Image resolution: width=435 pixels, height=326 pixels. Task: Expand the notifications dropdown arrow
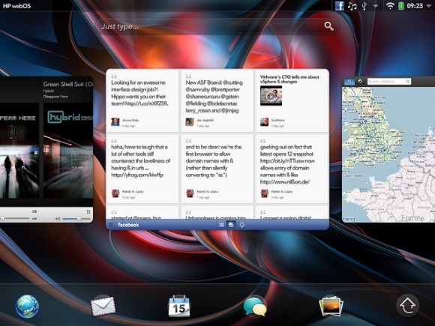[375, 6]
